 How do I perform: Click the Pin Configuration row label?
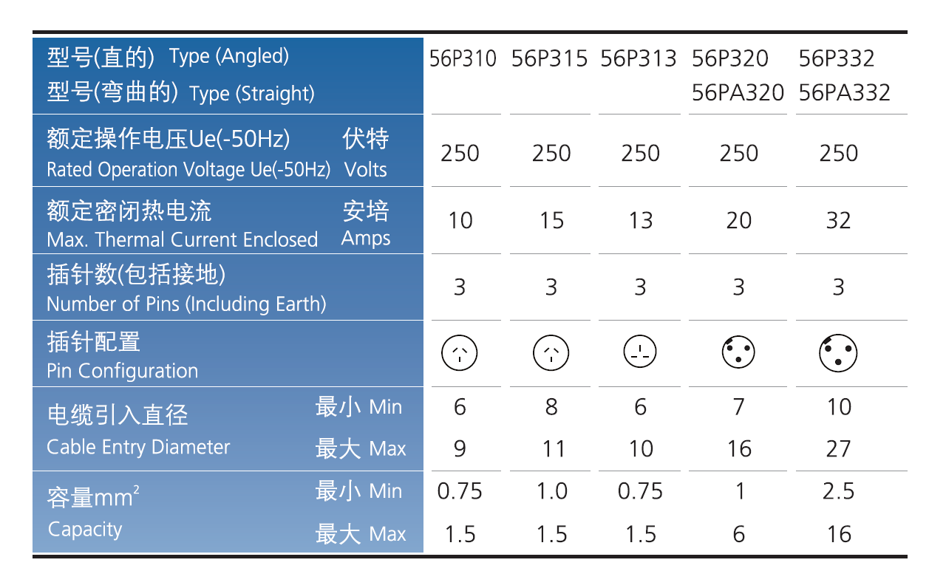pyautogui.click(x=122, y=370)
